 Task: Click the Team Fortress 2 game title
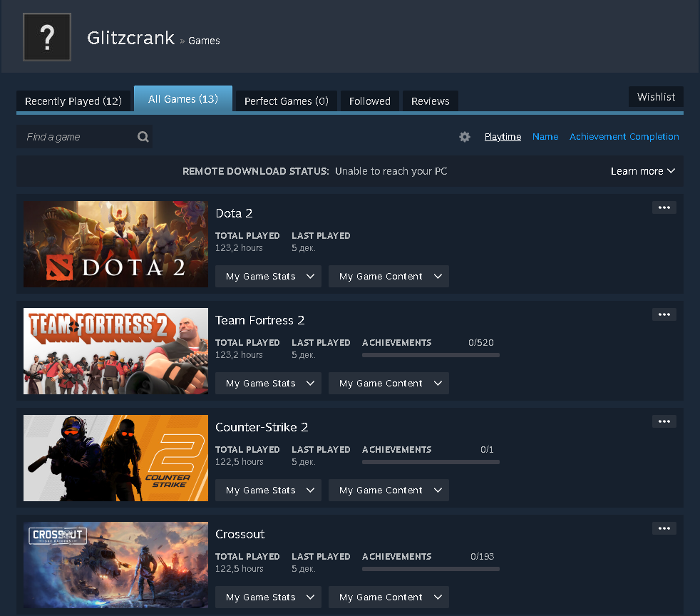[x=259, y=321]
